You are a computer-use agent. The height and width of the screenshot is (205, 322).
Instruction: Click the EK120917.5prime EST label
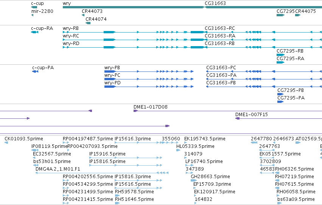(215, 192)
